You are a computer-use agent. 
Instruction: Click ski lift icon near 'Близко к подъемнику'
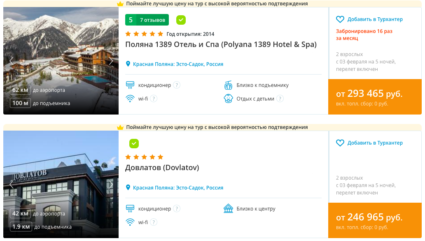(x=228, y=85)
